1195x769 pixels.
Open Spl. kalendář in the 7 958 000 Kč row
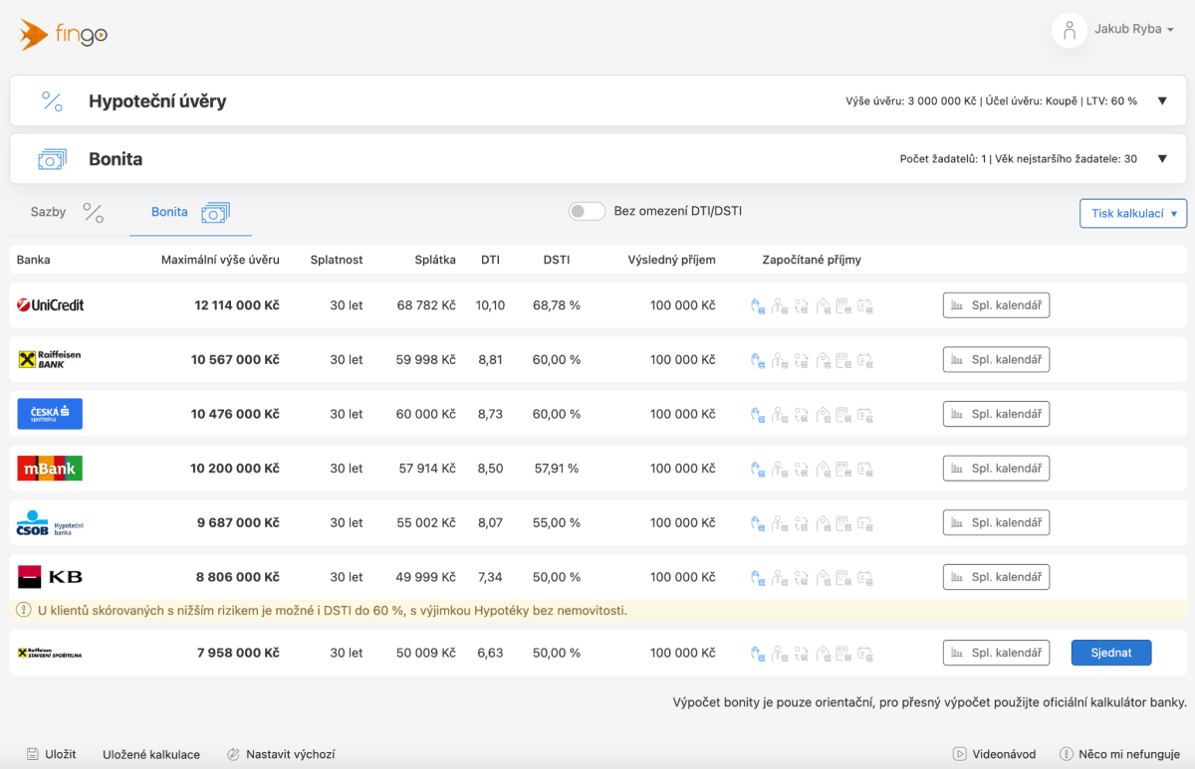996,653
